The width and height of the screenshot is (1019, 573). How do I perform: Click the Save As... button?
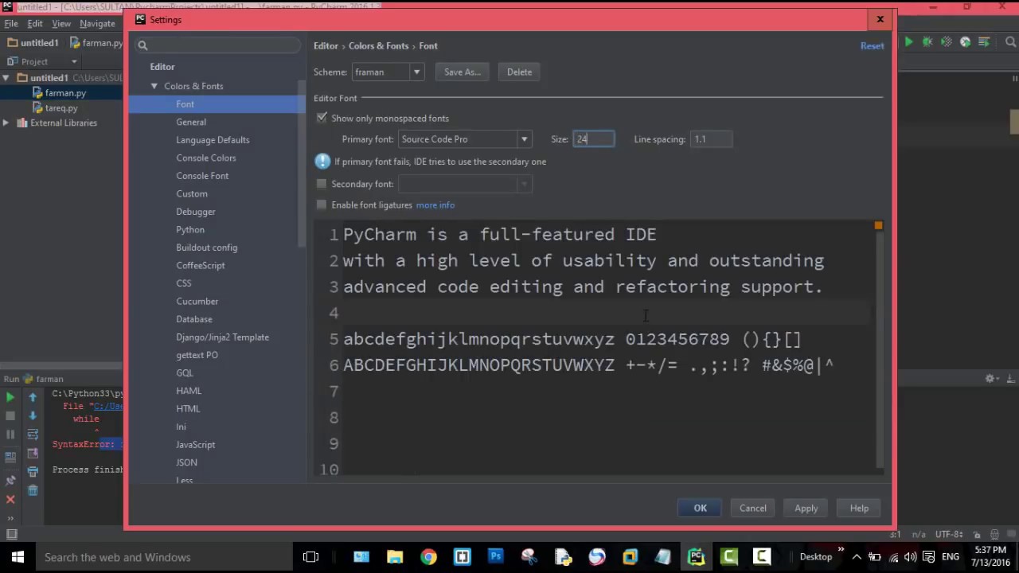coord(463,72)
